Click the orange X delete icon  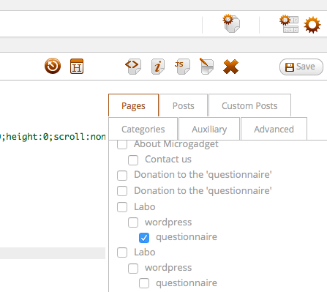click(x=230, y=67)
